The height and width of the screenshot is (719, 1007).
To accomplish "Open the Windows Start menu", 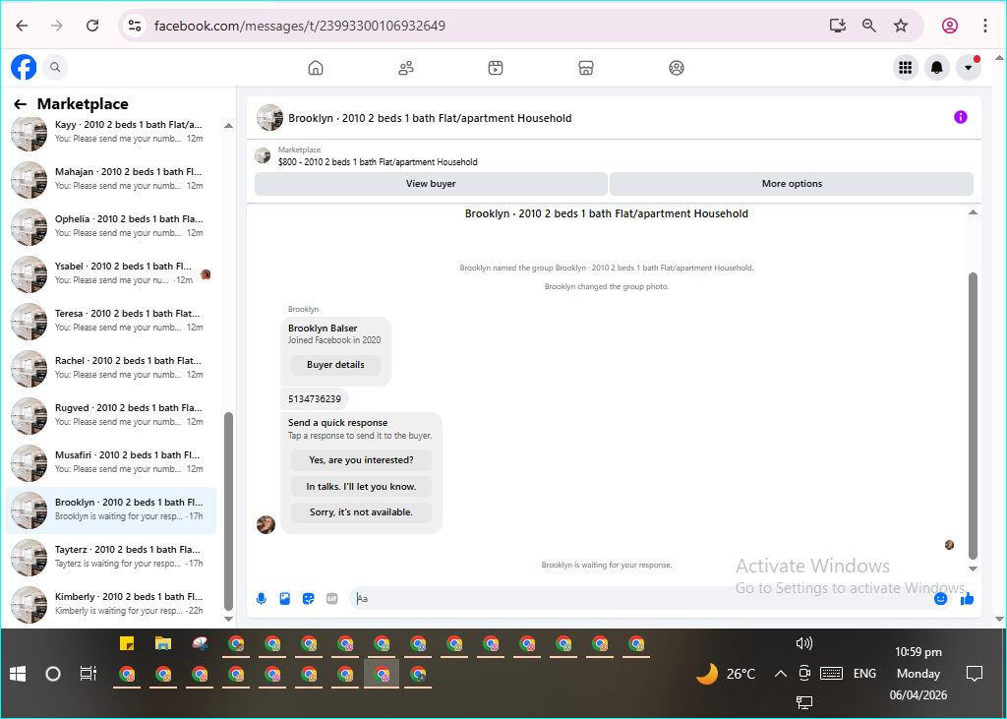I will 18,674.
